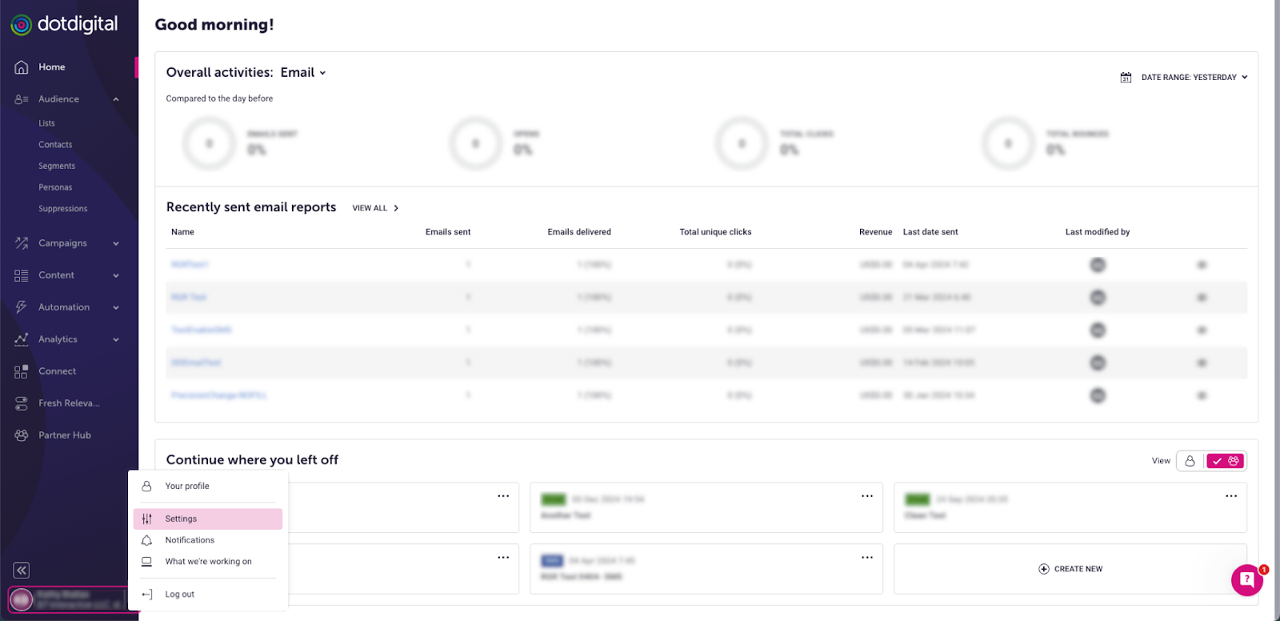Viewport: 1280px width, 621px height.
Task: Click the Fresh Relevance sidebar icon
Action: coord(22,403)
